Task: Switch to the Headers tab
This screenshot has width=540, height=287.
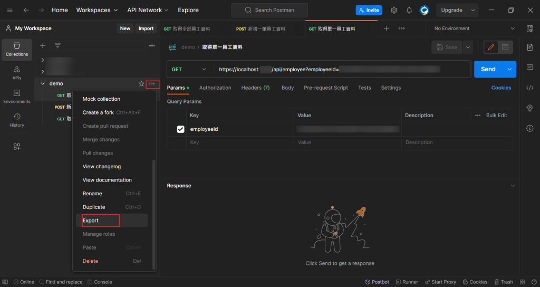Action: tap(255, 88)
